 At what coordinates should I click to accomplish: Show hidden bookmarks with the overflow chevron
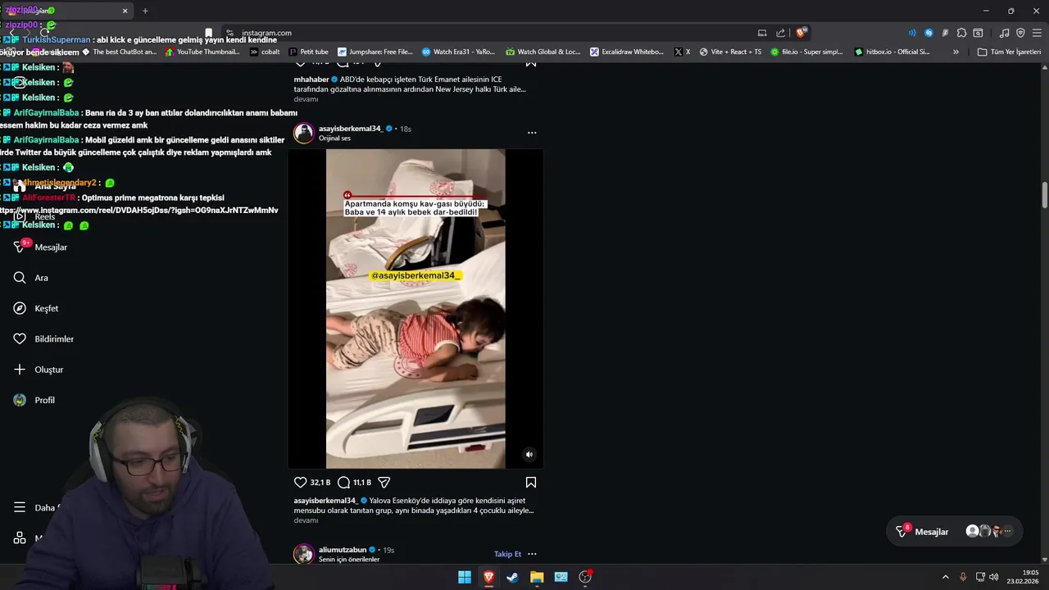[956, 52]
